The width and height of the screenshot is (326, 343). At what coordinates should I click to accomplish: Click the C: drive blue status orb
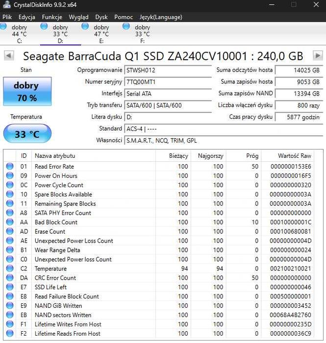(3, 26)
